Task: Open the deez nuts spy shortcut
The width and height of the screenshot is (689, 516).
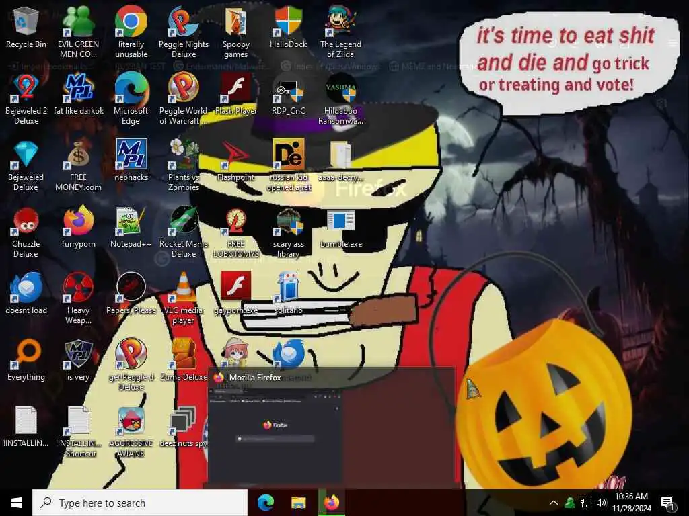Action: 184,427
